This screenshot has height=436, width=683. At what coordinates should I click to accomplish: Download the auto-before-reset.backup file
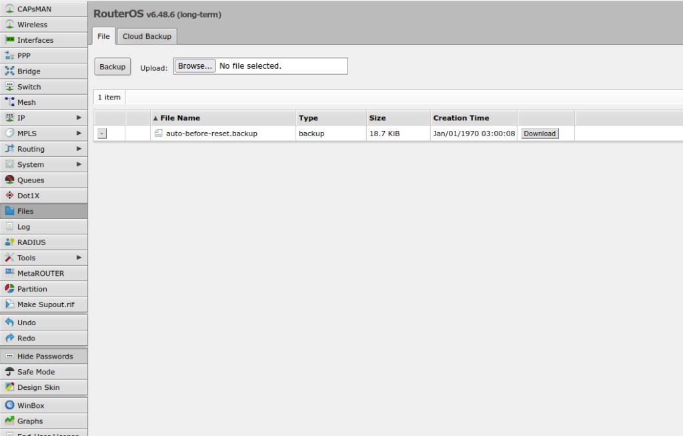click(x=540, y=134)
